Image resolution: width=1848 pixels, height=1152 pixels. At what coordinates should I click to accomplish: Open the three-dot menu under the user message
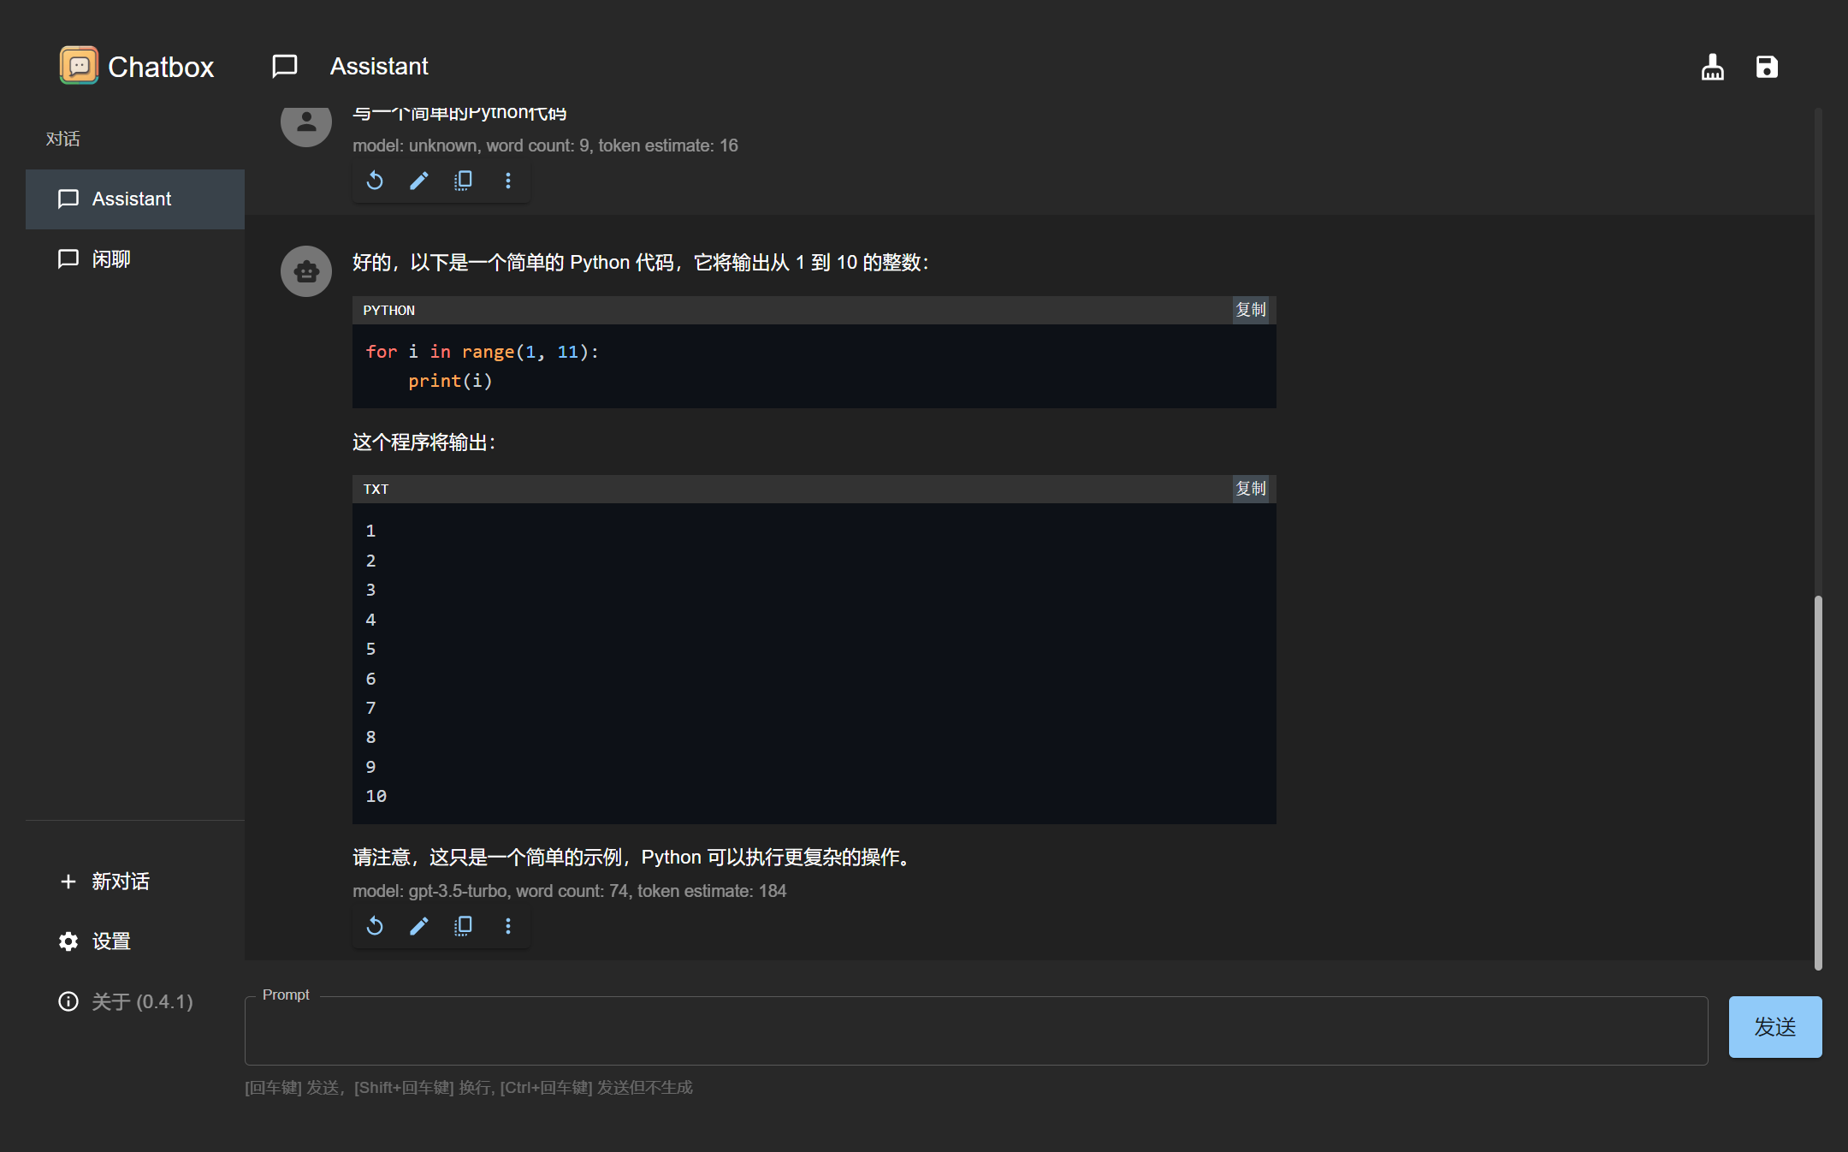pos(507,181)
